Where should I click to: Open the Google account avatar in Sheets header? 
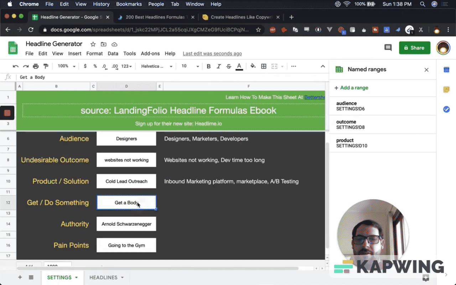[443, 48]
